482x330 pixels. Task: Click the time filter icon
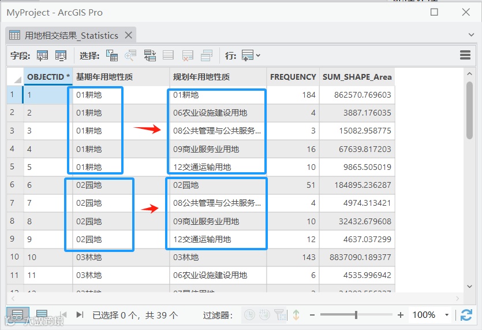(x=249, y=314)
